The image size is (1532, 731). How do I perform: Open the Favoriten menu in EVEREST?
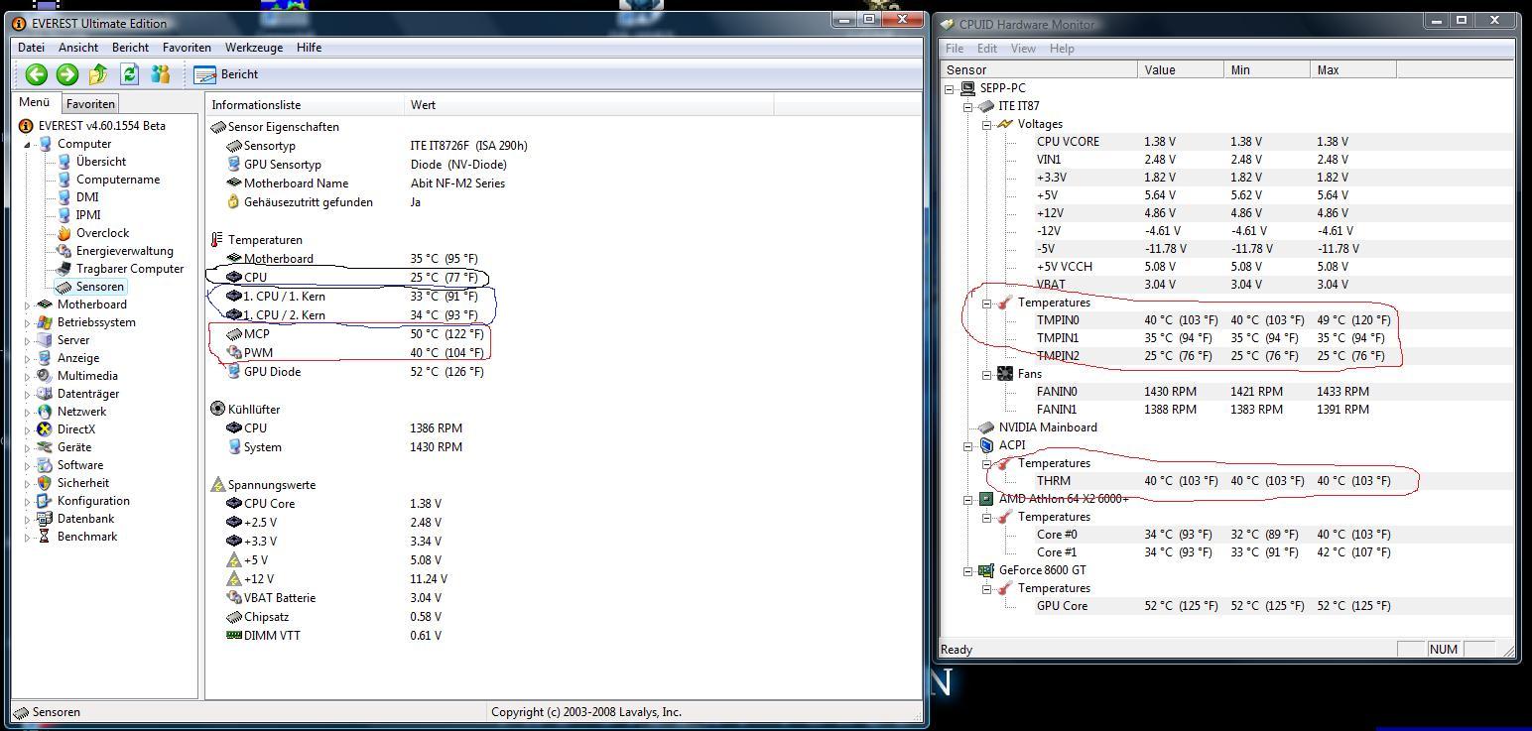[187, 48]
